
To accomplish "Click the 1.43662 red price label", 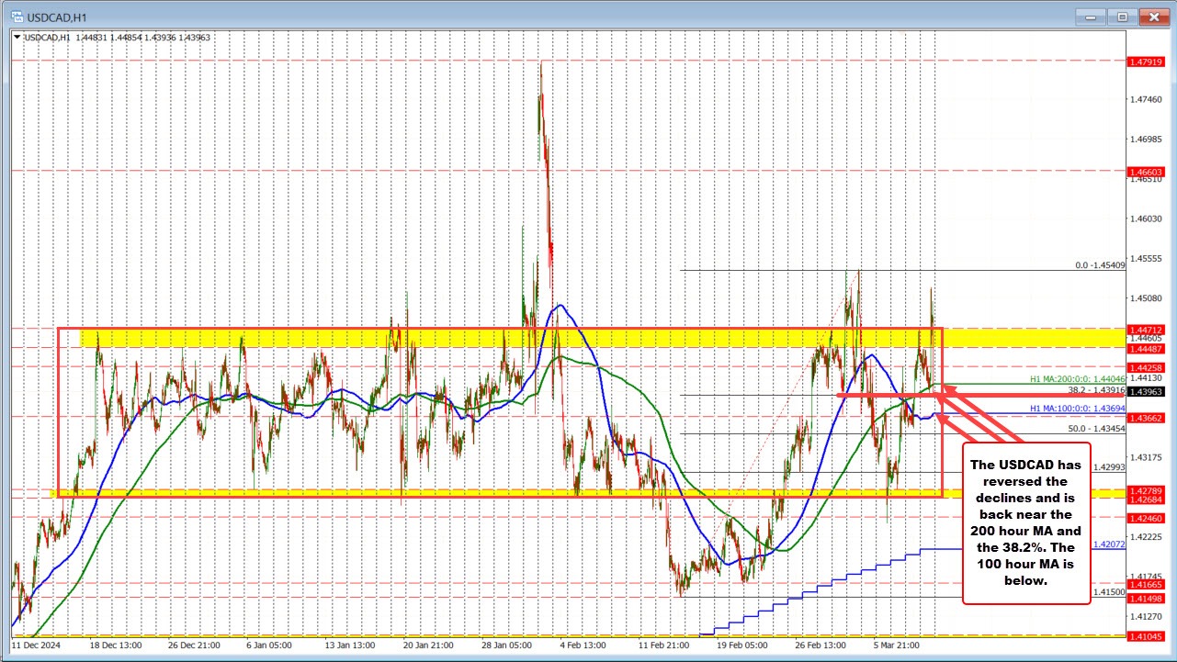I will click(1145, 417).
